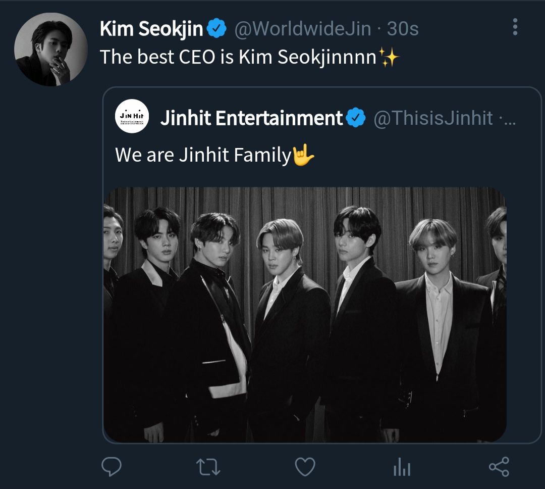Retweet this post using the retweet icon
This screenshot has width=545, height=489.
coord(208,467)
